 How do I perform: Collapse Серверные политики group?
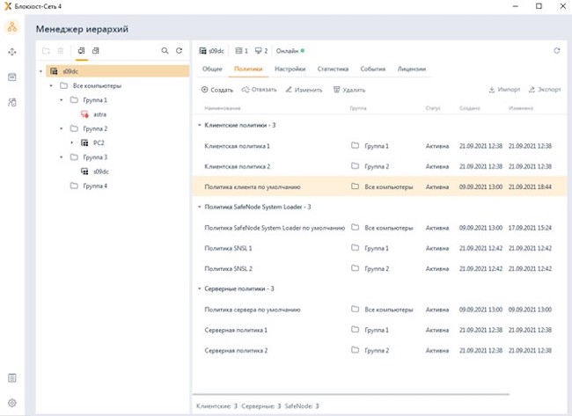(x=198, y=288)
